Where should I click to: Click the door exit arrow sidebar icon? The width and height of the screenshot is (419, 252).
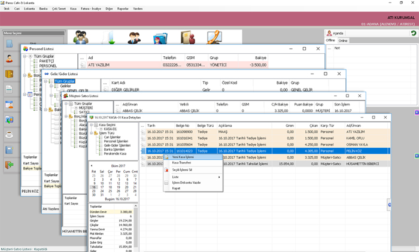tap(10, 165)
